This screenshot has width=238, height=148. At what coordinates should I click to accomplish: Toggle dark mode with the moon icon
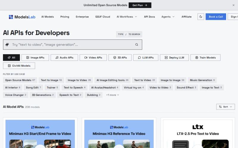(x=201, y=17)
